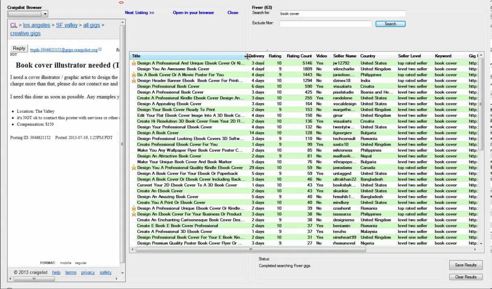The width and height of the screenshot is (492, 289).
Task: Click the red angle-bracket icon at the top
Action: coord(121,2)
